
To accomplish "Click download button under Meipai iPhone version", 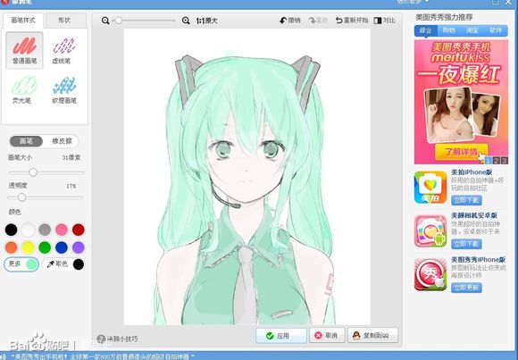I will click(x=466, y=200).
